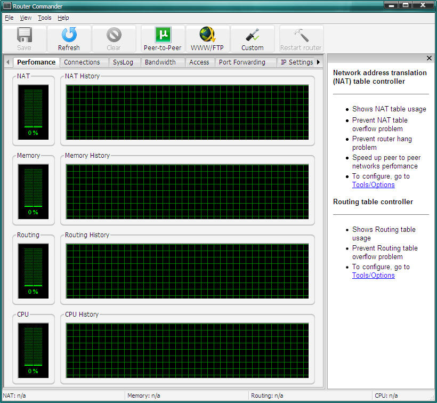
Task: Open the File menu
Action: 9,18
